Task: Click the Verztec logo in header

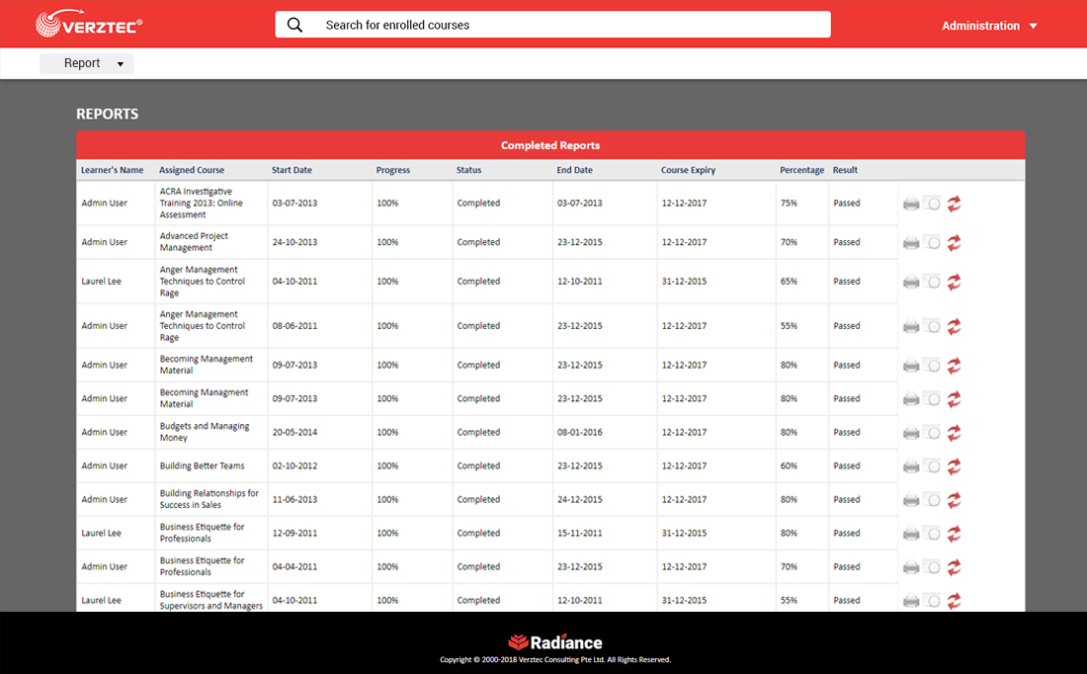Action: (89, 25)
